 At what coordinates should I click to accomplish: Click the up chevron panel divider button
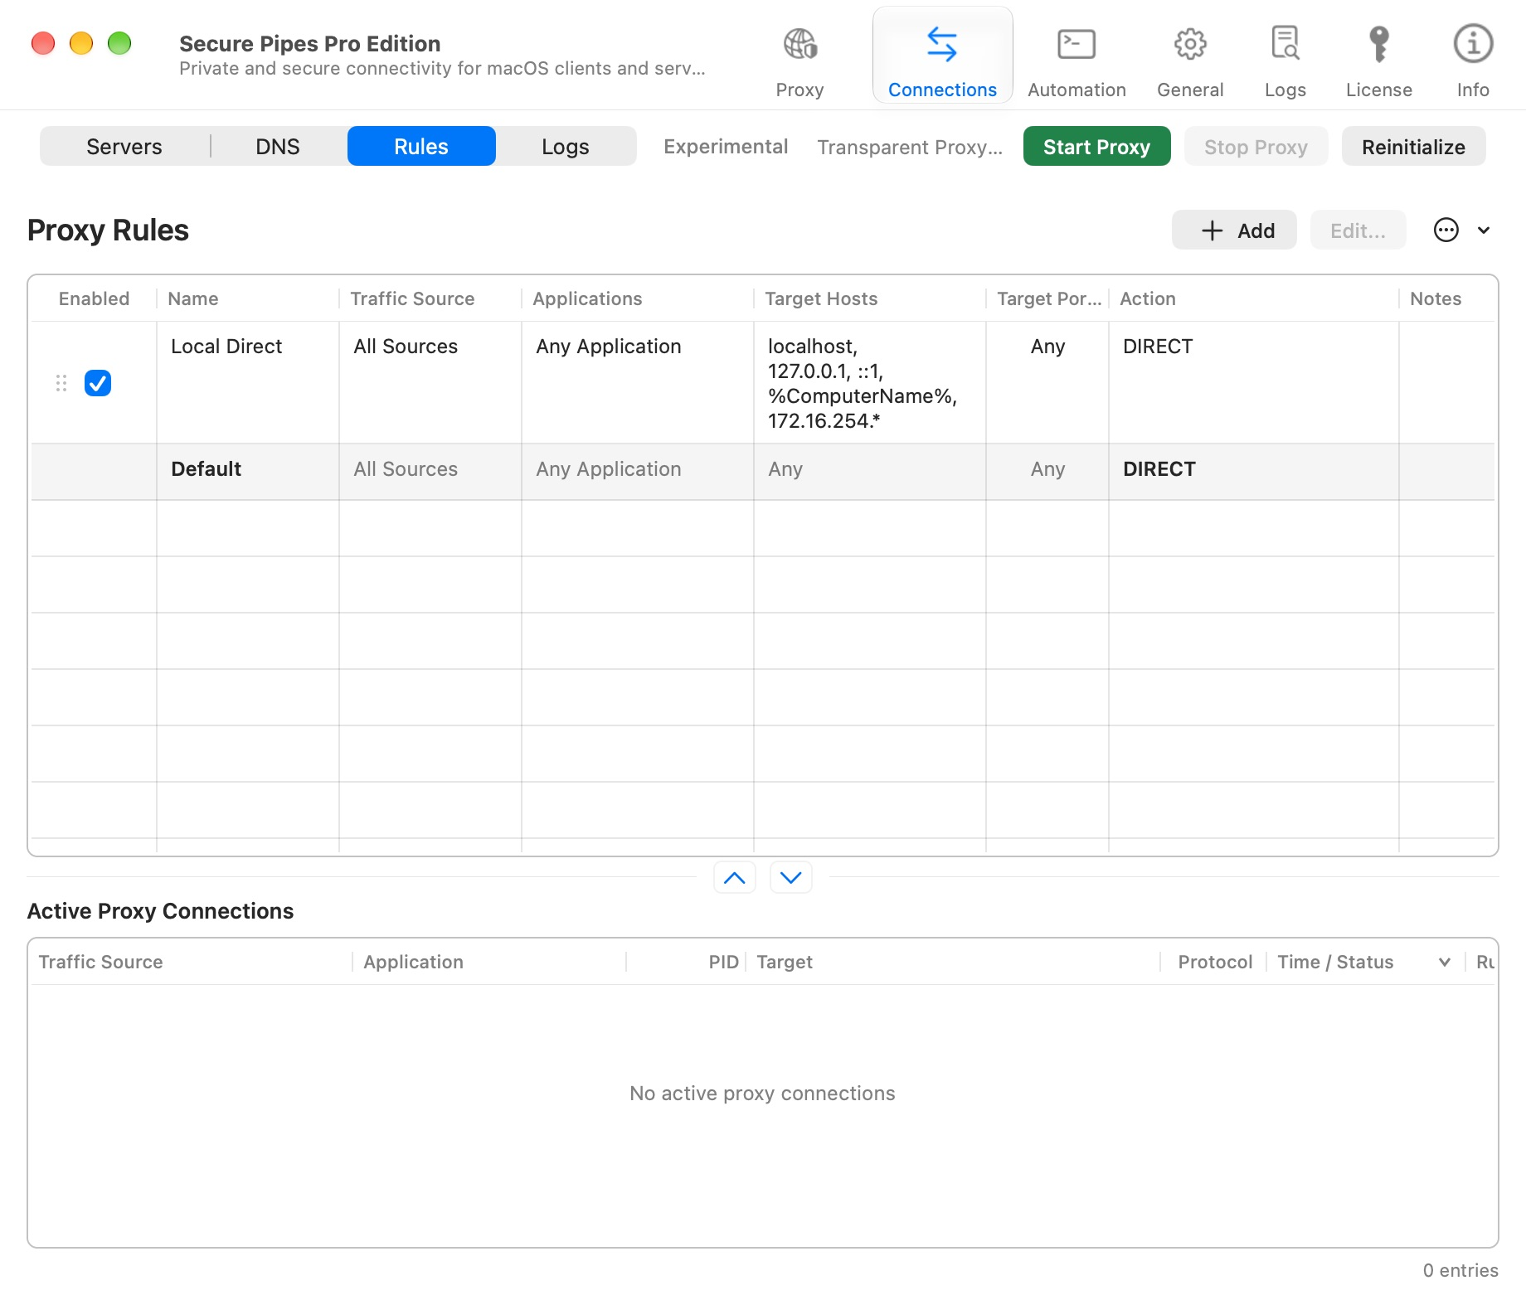click(735, 877)
